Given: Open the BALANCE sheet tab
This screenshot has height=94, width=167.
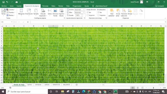Looking at the screenshot, I should 67,85.
